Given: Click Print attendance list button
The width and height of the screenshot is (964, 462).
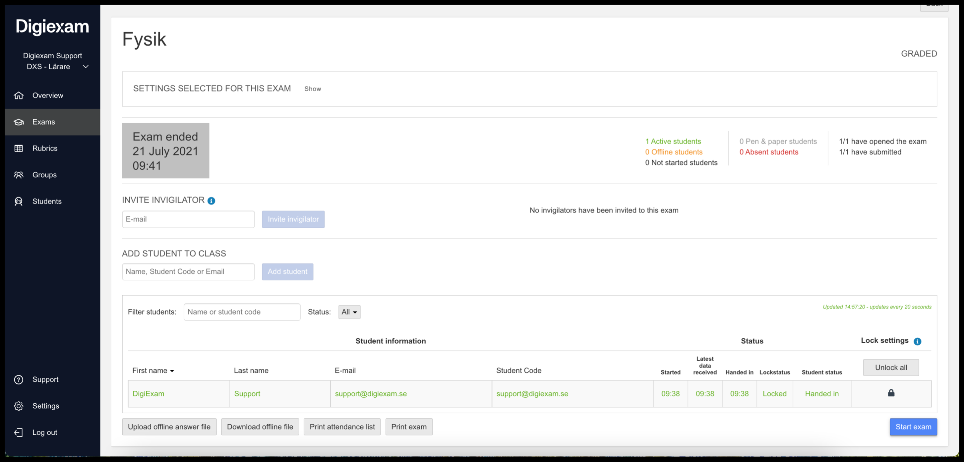Looking at the screenshot, I should click(342, 427).
